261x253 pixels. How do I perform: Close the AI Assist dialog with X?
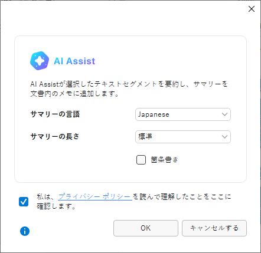point(252,9)
